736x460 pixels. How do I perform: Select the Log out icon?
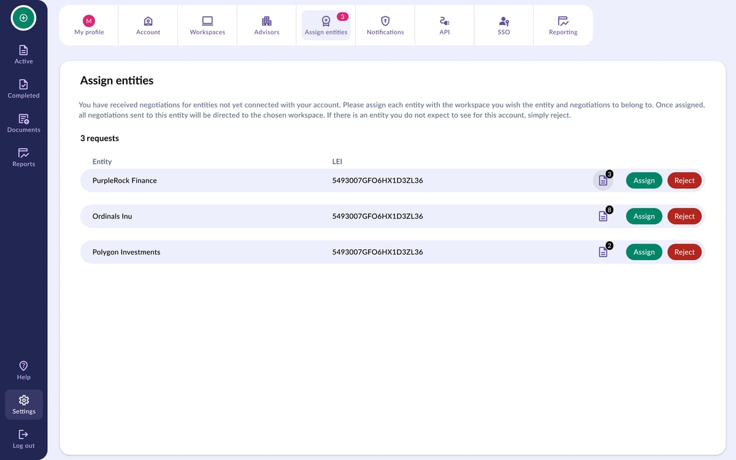(x=23, y=439)
